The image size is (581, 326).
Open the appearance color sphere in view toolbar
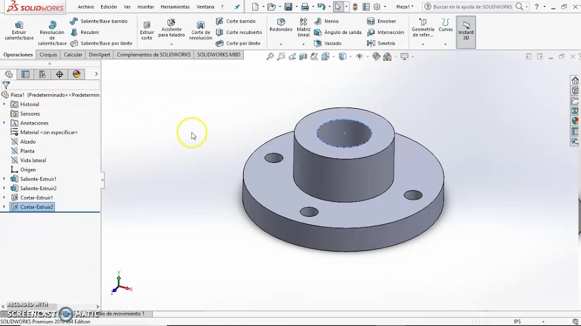click(x=376, y=57)
